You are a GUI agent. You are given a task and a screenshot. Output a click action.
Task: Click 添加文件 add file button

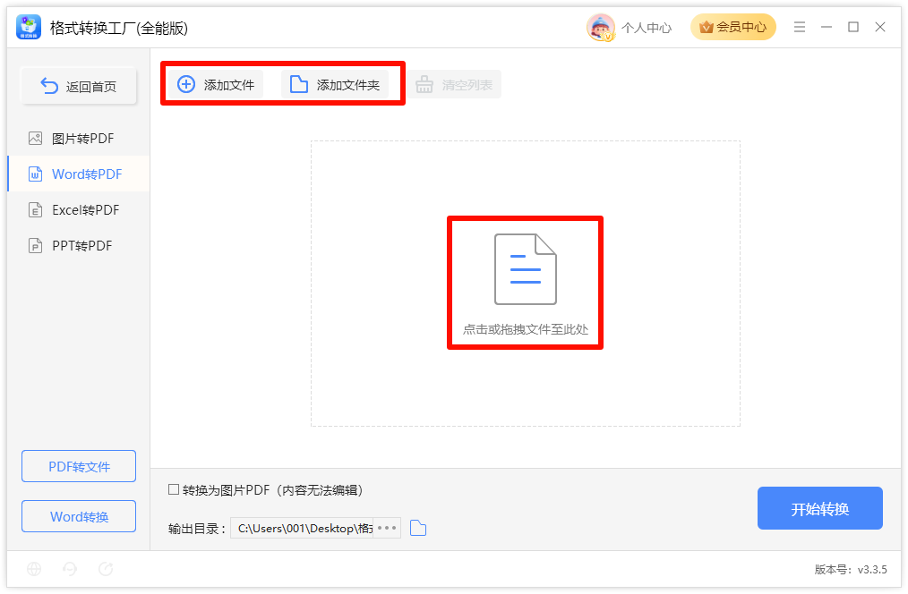pos(216,84)
